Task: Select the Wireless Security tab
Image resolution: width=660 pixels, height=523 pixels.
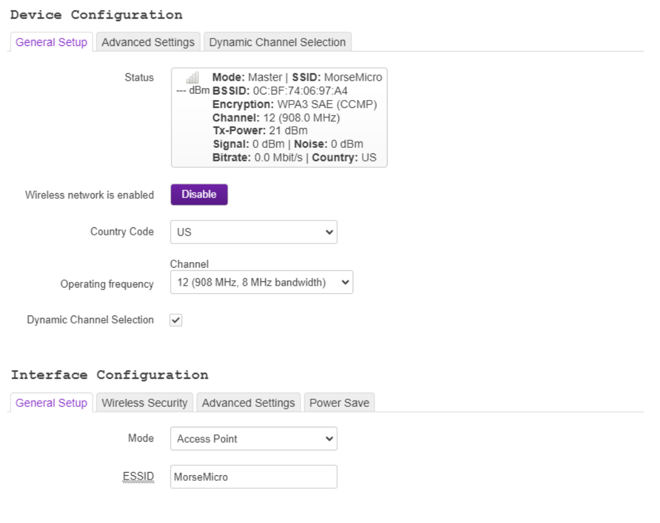Action: pyautogui.click(x=144, y=403)
